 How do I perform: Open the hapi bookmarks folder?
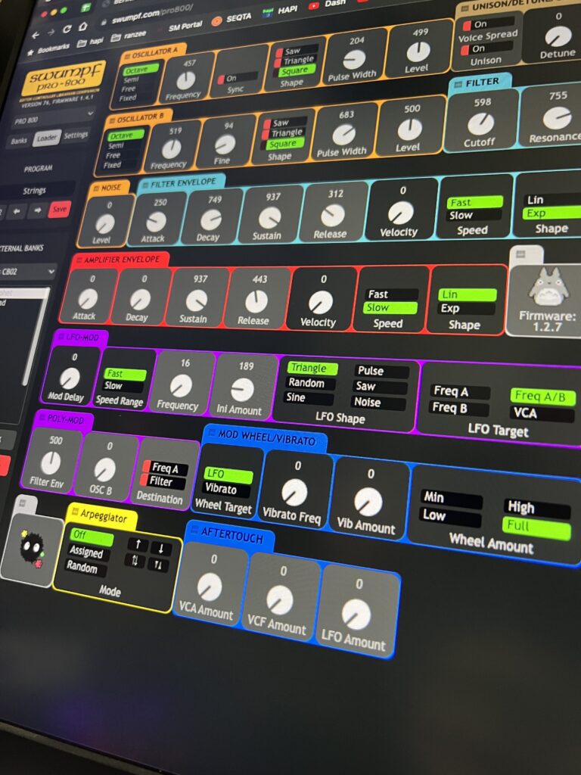91,42
